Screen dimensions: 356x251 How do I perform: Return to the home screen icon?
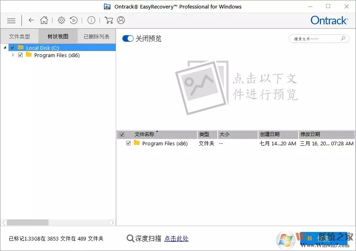pyautogui.click(x=44, y=20)
